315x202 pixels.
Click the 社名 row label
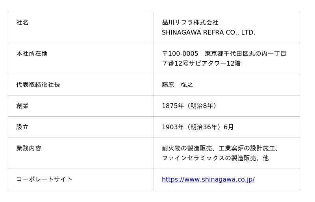pyautogui.click(x=22, y=23)
